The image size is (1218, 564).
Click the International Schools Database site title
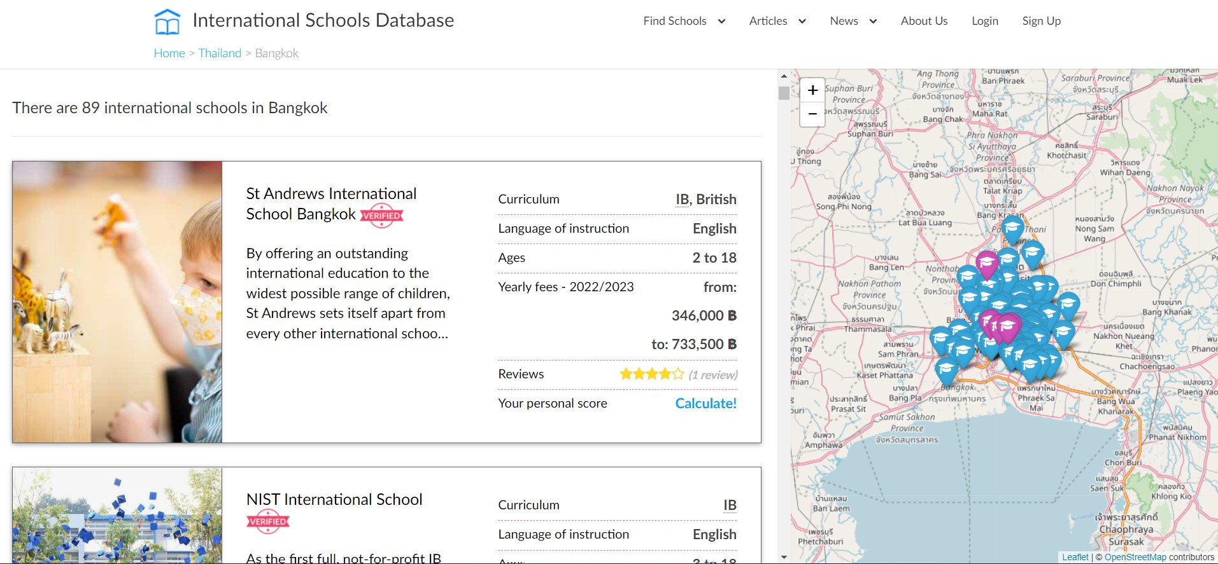[x=323, y=20]
